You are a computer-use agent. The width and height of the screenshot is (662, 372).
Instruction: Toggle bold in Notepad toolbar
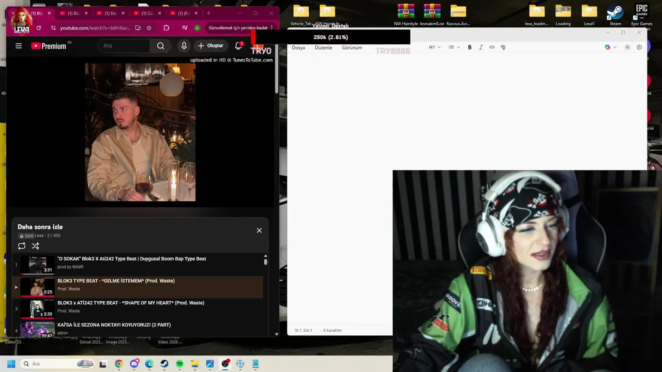tap(470, 47)
